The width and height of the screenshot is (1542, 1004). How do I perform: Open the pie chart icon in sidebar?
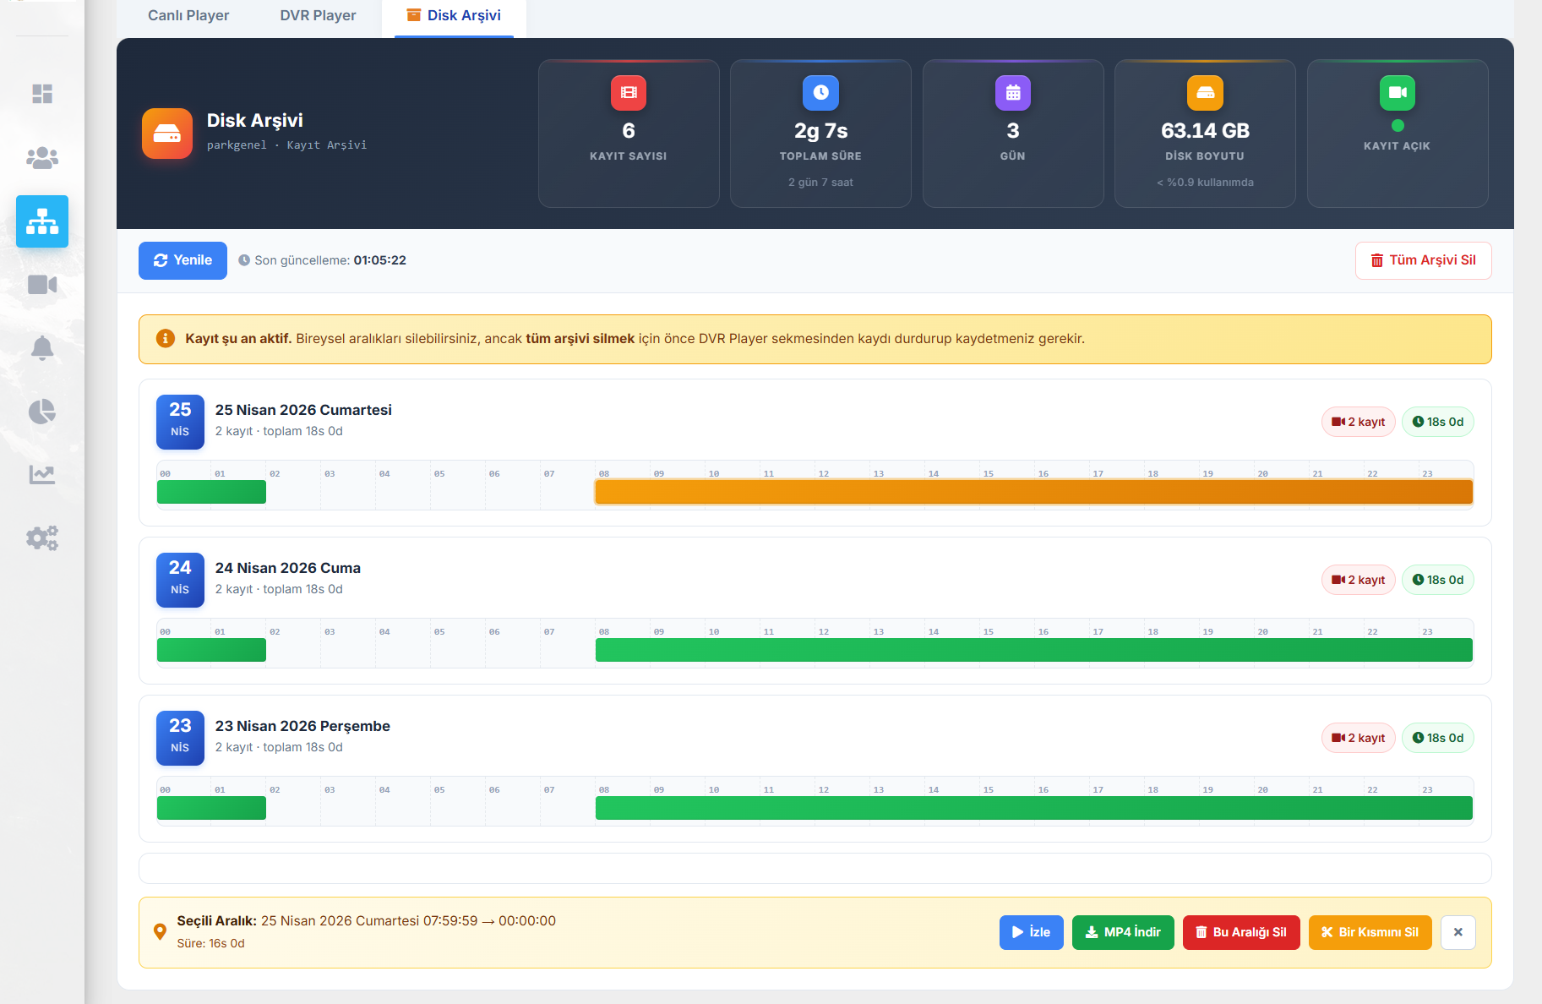pos(42,412)
